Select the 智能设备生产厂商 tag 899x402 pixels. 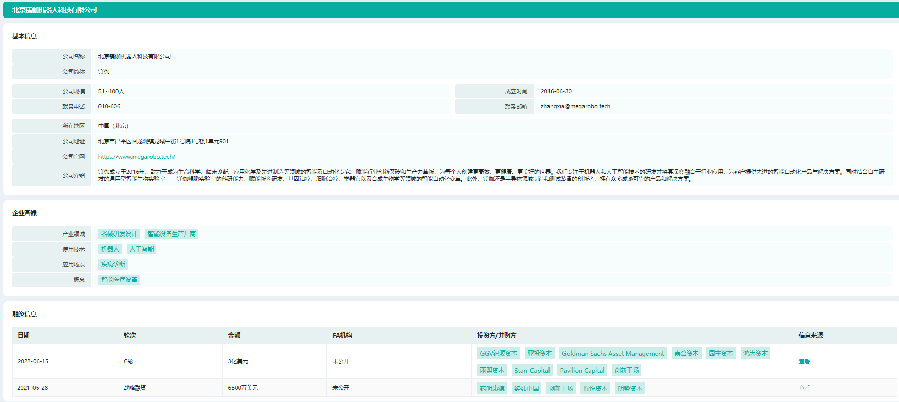[172, 234]
